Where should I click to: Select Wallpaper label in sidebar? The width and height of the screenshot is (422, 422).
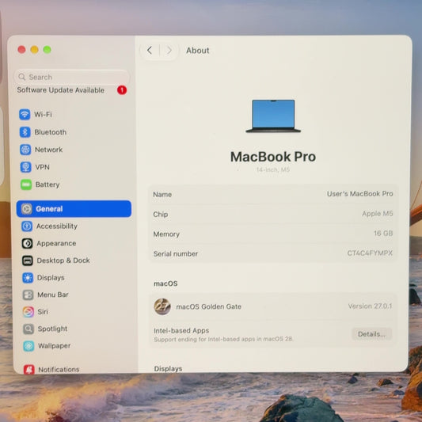[x=54, y=346]
